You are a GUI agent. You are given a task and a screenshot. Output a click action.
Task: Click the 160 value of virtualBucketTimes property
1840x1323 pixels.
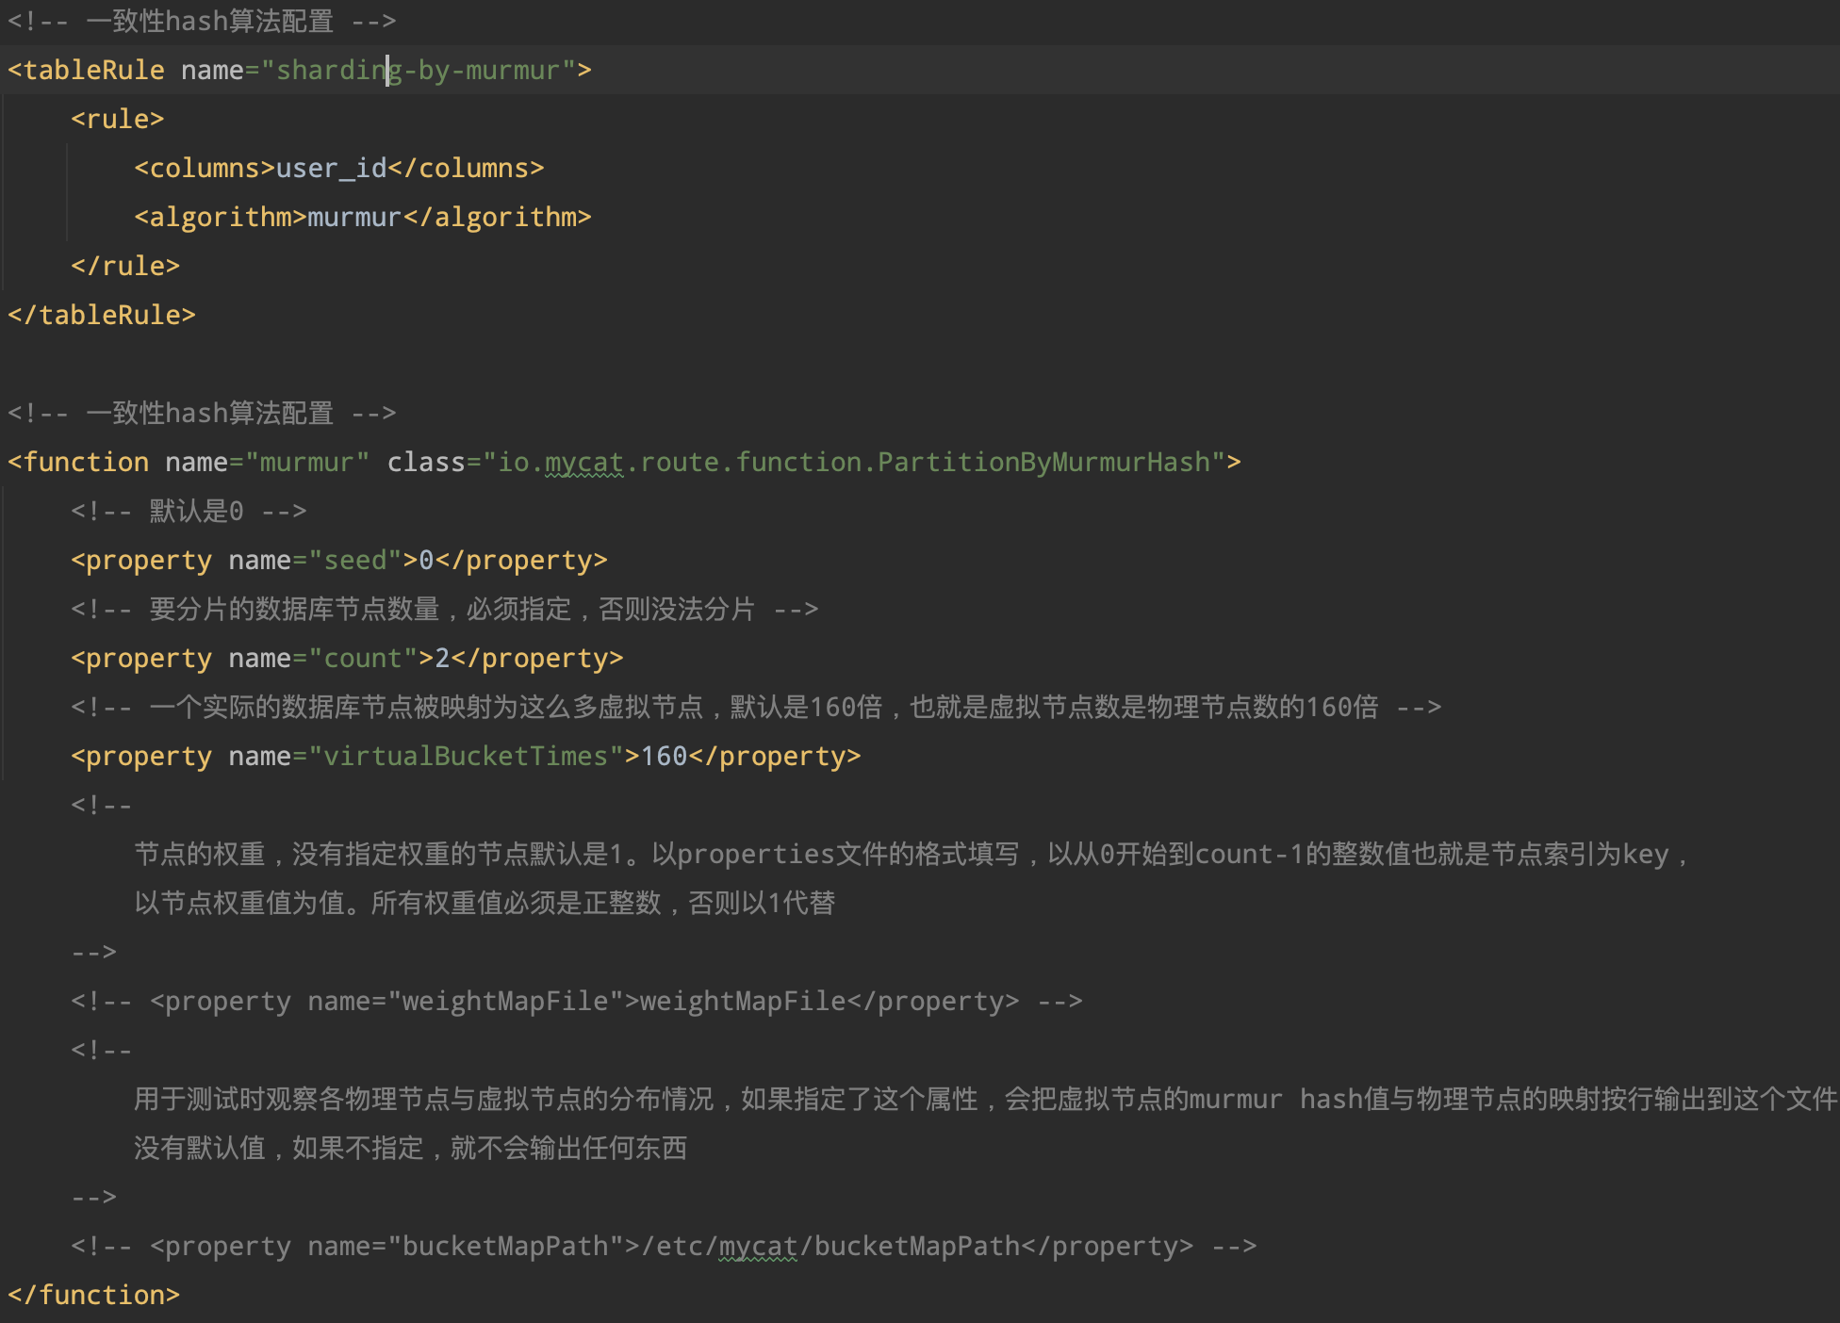[x=664, y=757]
